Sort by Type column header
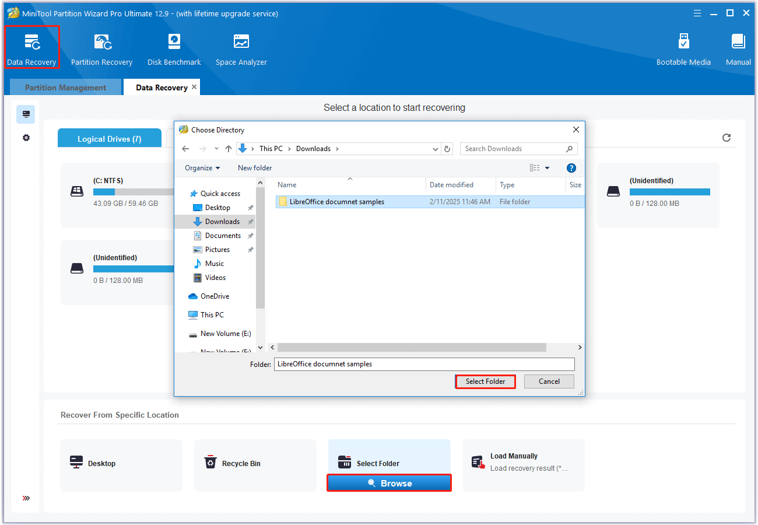Viewport: 758px width, 525px height. pyautogui.click(x=531, y=185)
